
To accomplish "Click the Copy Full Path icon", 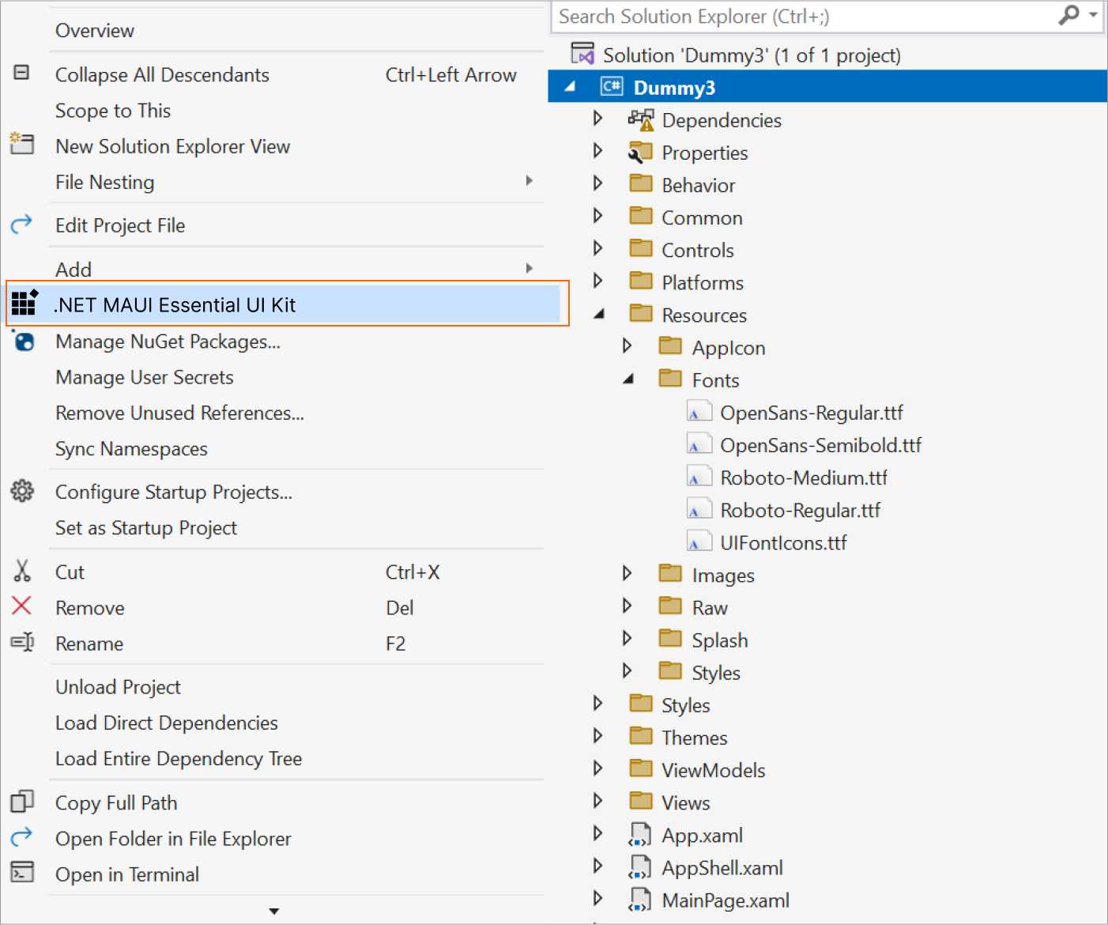I will (x=22, y=802).
